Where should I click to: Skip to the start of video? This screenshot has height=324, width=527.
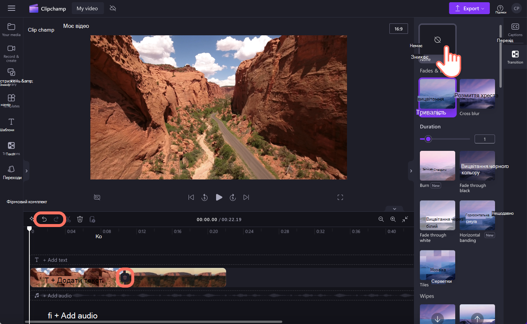click(191, 197)
